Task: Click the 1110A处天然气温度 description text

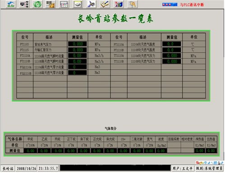Action: coord(143,44)
